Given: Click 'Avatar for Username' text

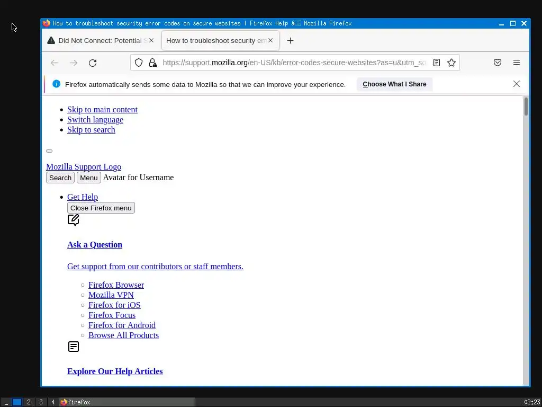Looking at the screenshot, I should pyautogui.click(x=138, y=177).
